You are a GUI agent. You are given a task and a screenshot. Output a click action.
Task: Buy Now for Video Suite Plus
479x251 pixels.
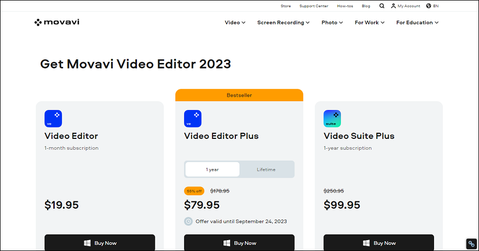point(379,243)
